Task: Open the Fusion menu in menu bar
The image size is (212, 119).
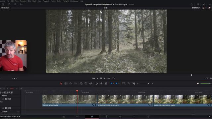Action: point(53,1)
